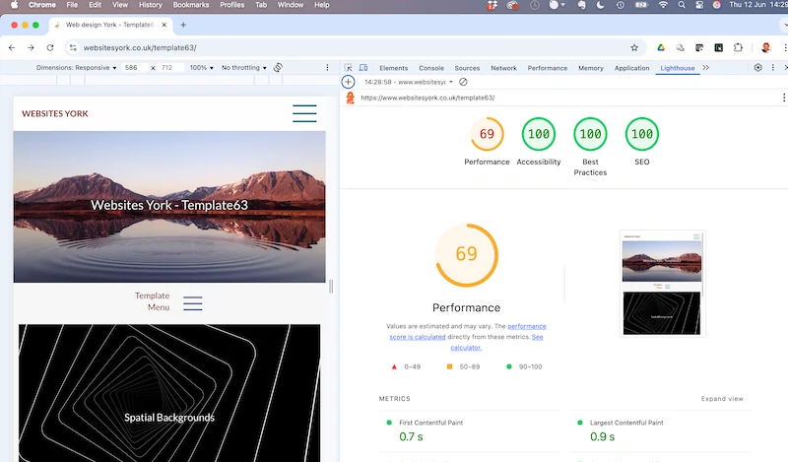The height and width of the screenshot is (462, 788).
Task: Open the Template Menu hamburger icon
Action: coord(192,303)
